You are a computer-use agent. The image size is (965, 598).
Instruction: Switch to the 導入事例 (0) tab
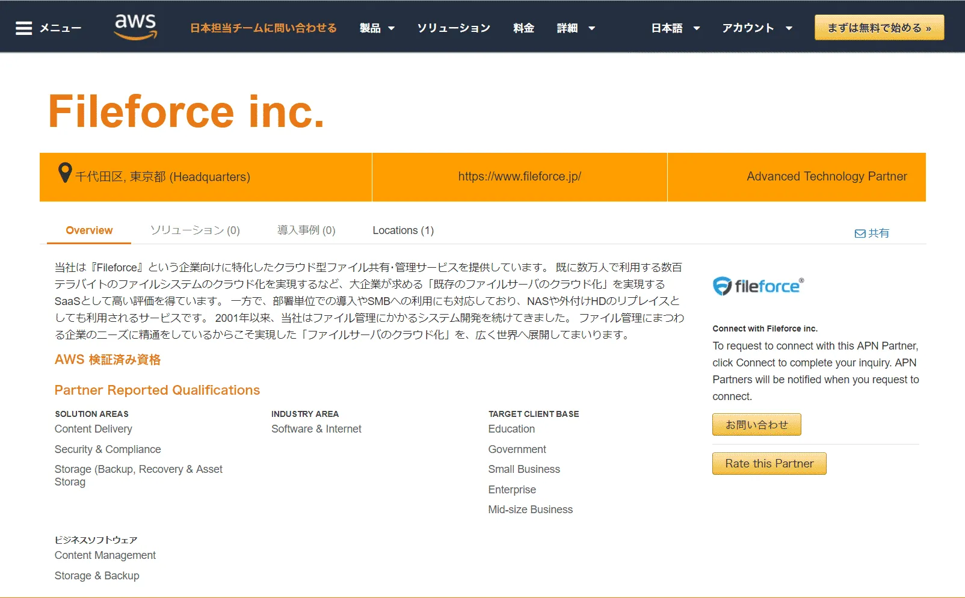(x=306, y=230)
